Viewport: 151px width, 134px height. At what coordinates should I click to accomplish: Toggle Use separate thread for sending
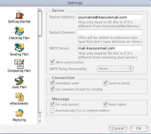pyautogui.click(x=52, y=89)
